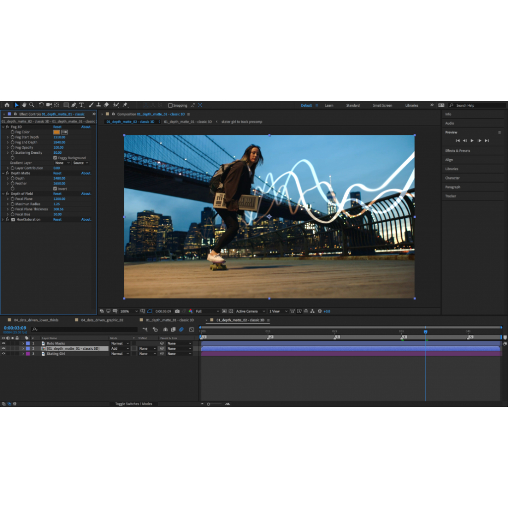Activate the Pen tool

tap(73, 105)
